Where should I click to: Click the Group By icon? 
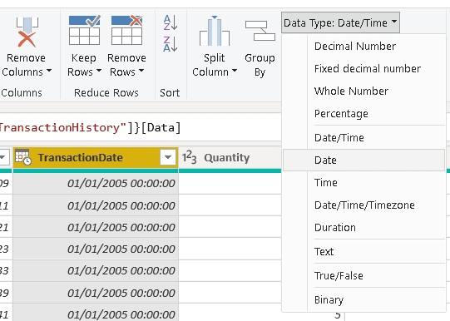pyautogui.click(x=260, y=31)
